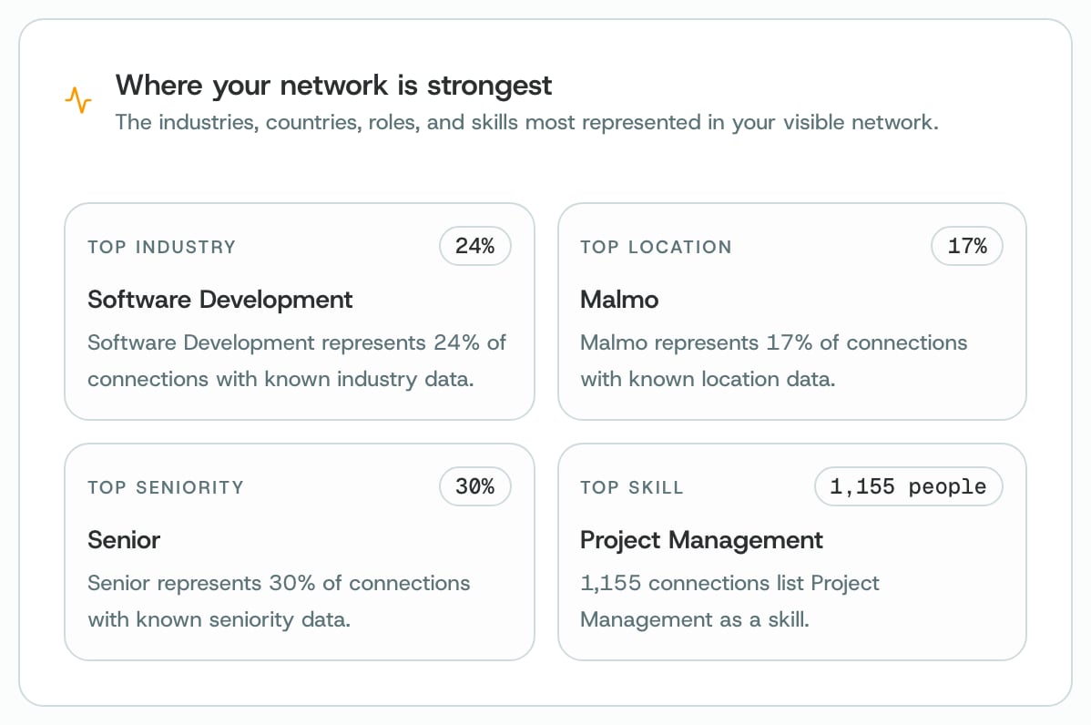Click the 30% badge
The width and height of the screenshot is (1091, 725).
coord(475,486)
